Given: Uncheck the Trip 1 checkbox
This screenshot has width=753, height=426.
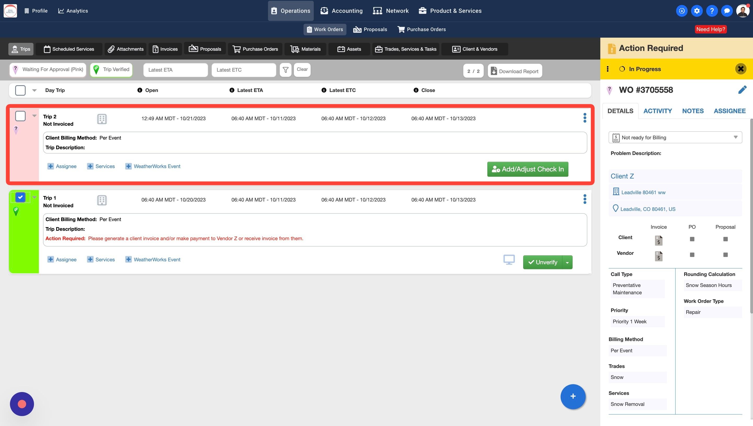Looking at the screenshot, I should pyautogui.click(x=20, y=198).
